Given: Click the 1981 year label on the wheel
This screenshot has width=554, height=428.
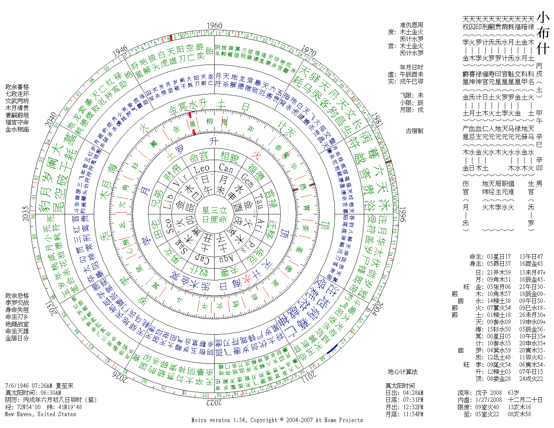Looking at the screenshot, I should coord(378,120).
